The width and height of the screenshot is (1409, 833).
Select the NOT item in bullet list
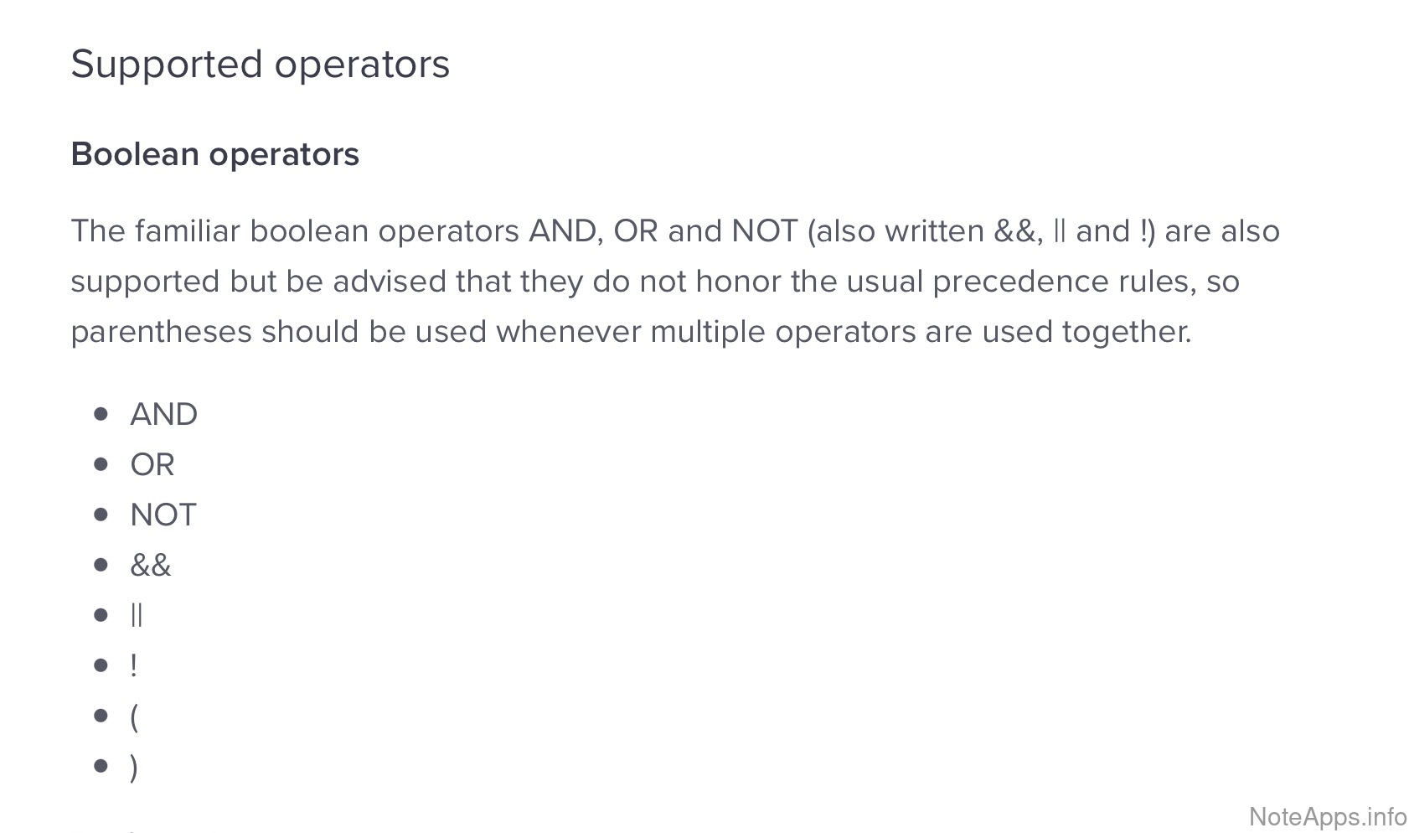[x=163, y=515]
